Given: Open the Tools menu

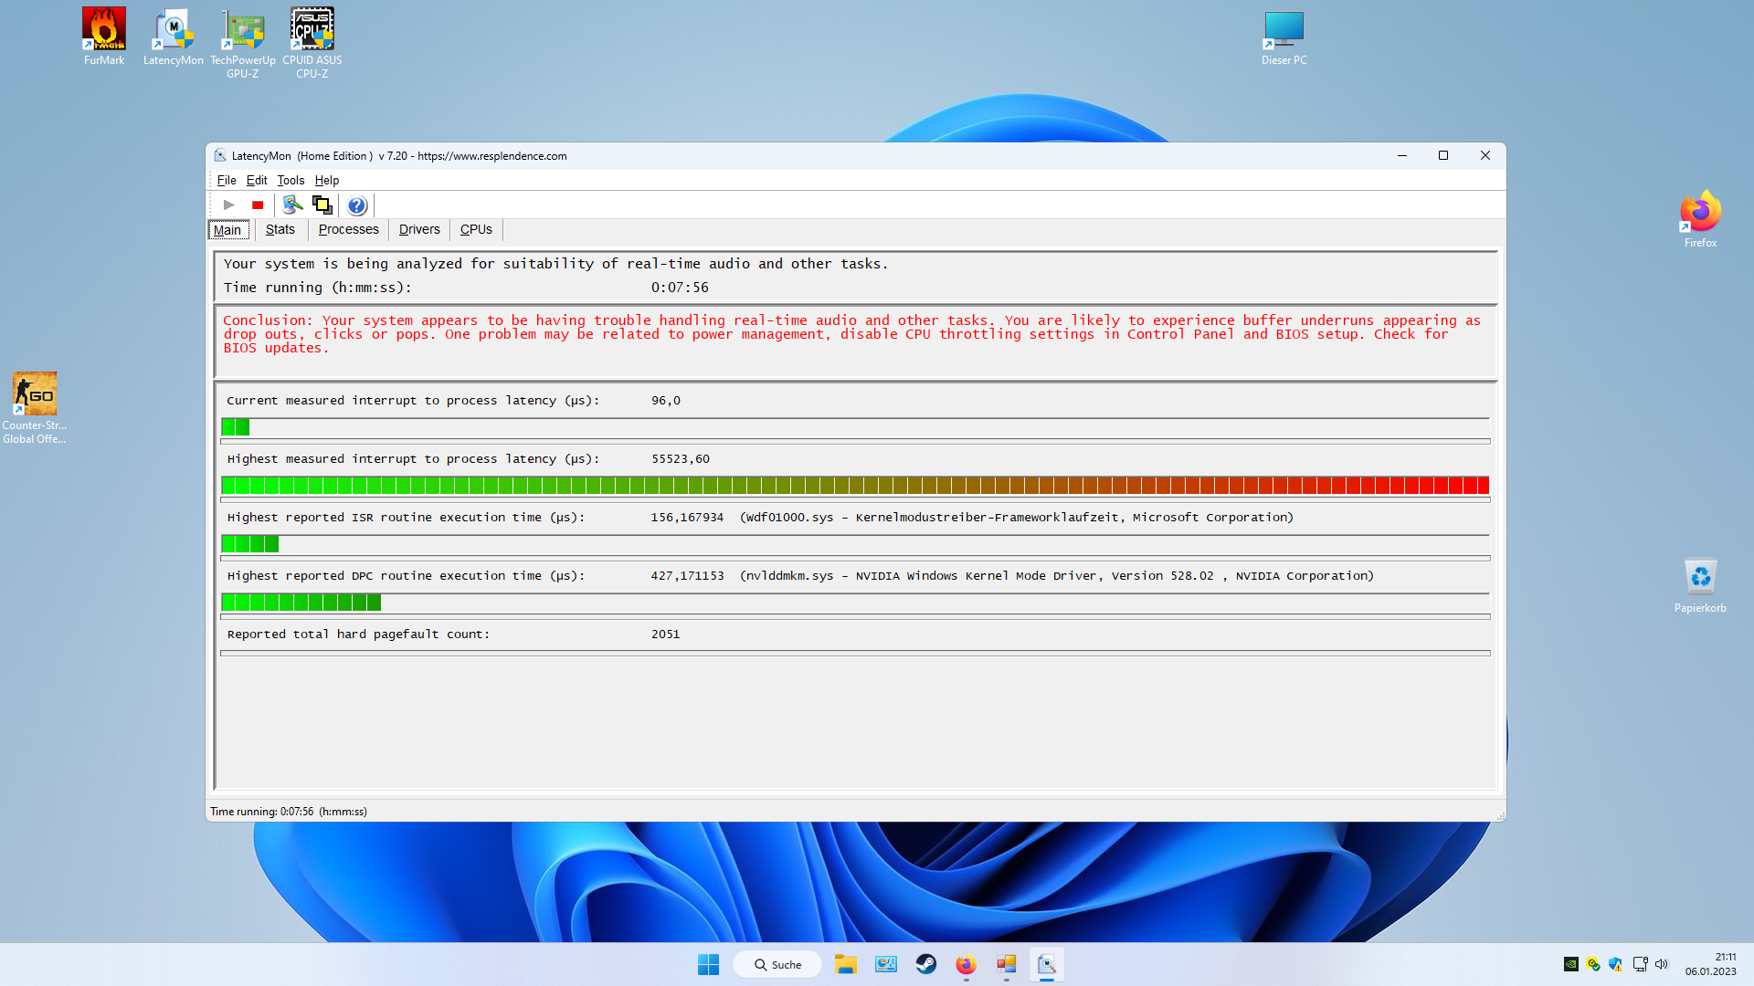Looking at the screenshot, I should click(291, 180).
